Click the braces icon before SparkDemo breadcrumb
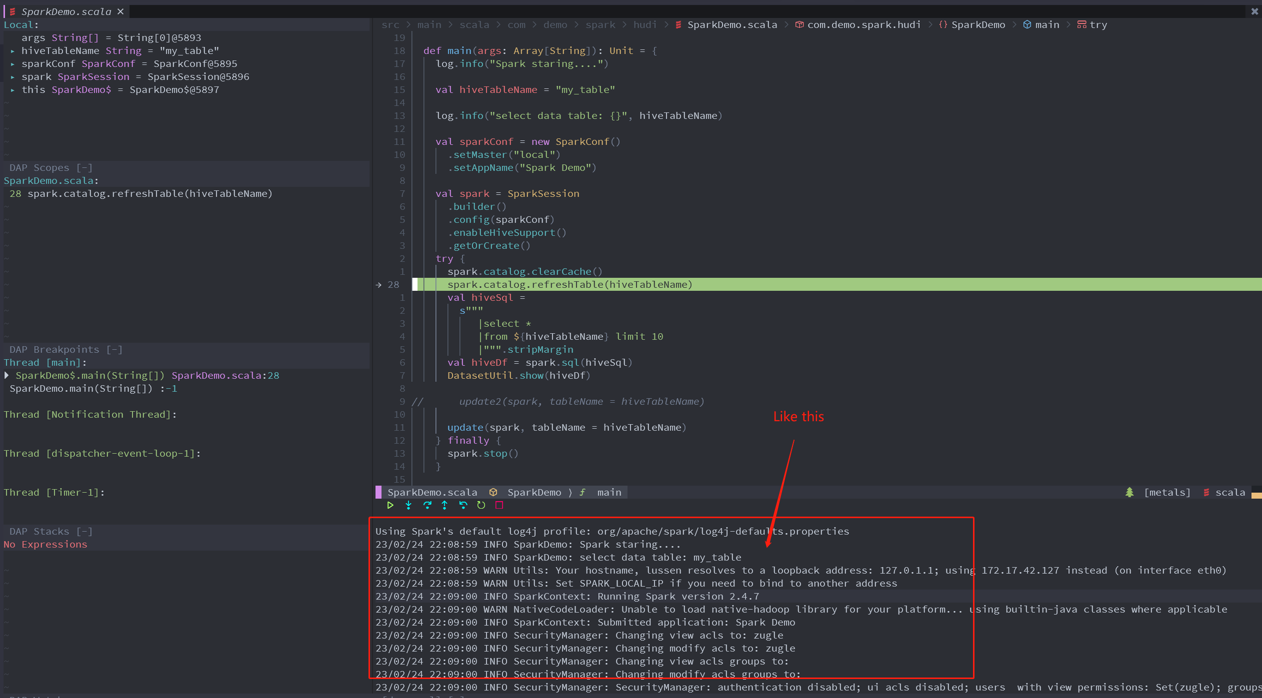 (x=943, y=24)
